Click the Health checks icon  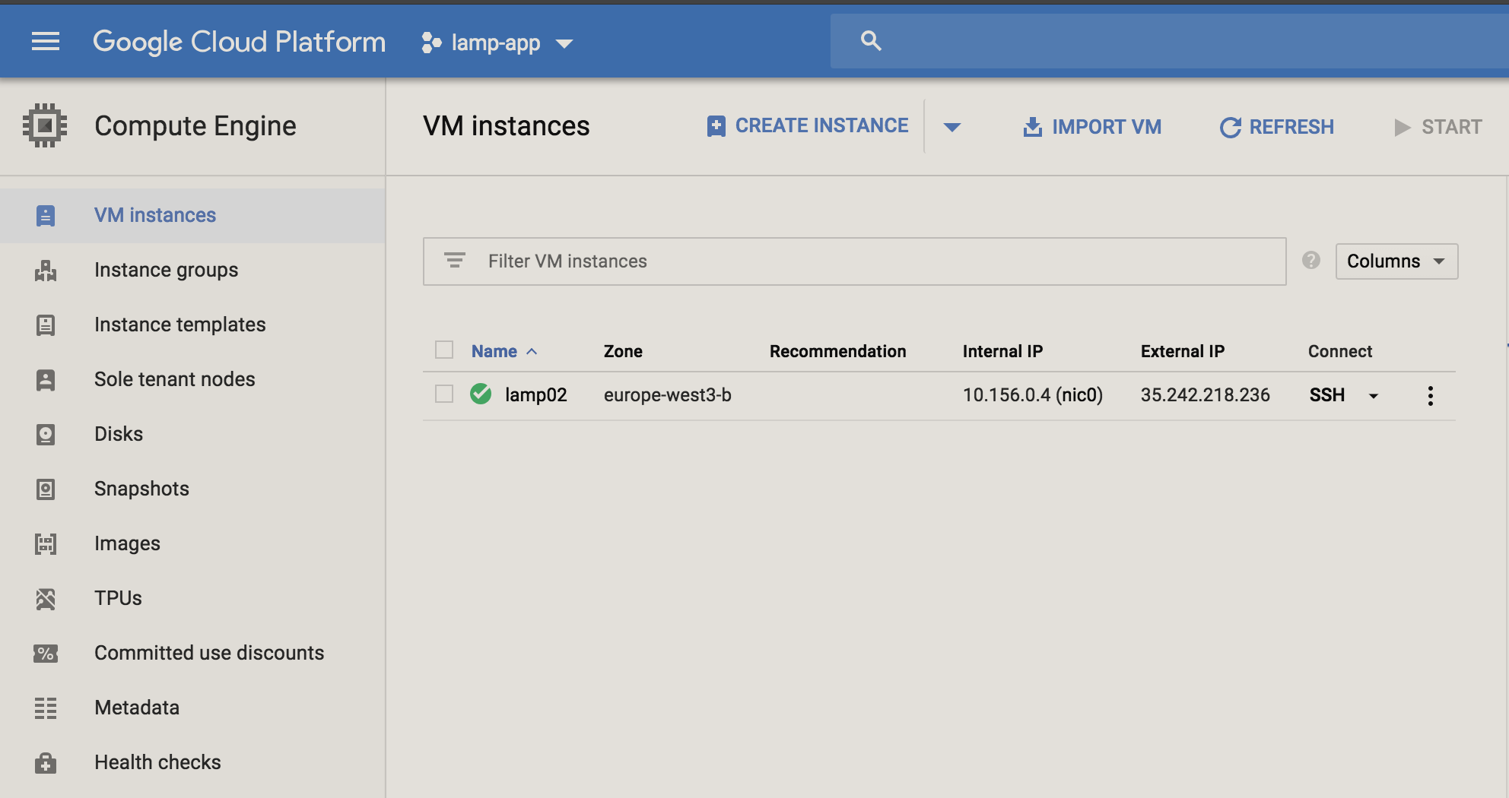click(x=46, y=763)
